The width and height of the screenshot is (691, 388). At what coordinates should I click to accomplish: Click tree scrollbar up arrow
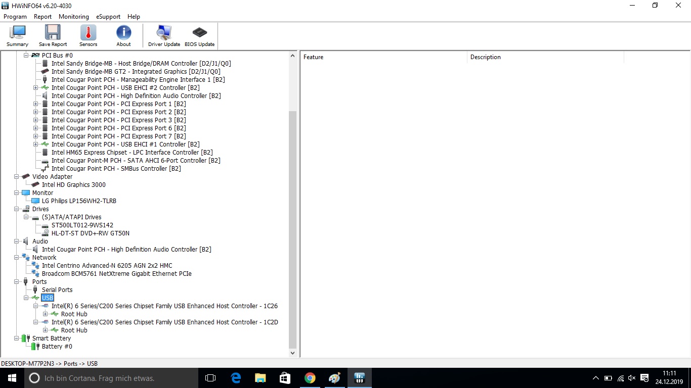click(x=293, y=56)
